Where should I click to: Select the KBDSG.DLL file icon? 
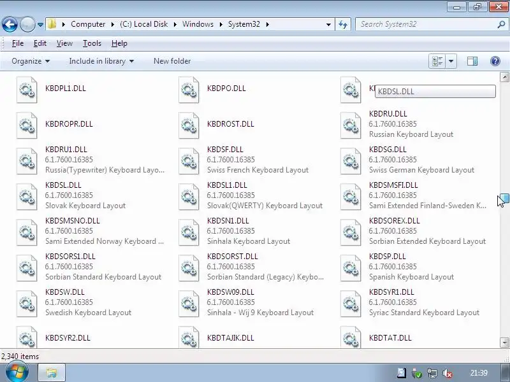coord(351,161)
